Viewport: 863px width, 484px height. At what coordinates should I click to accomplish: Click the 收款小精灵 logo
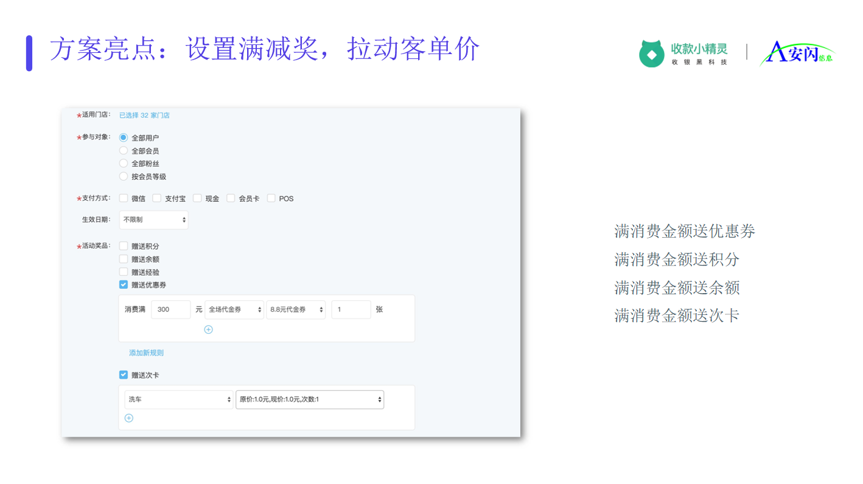683,54
